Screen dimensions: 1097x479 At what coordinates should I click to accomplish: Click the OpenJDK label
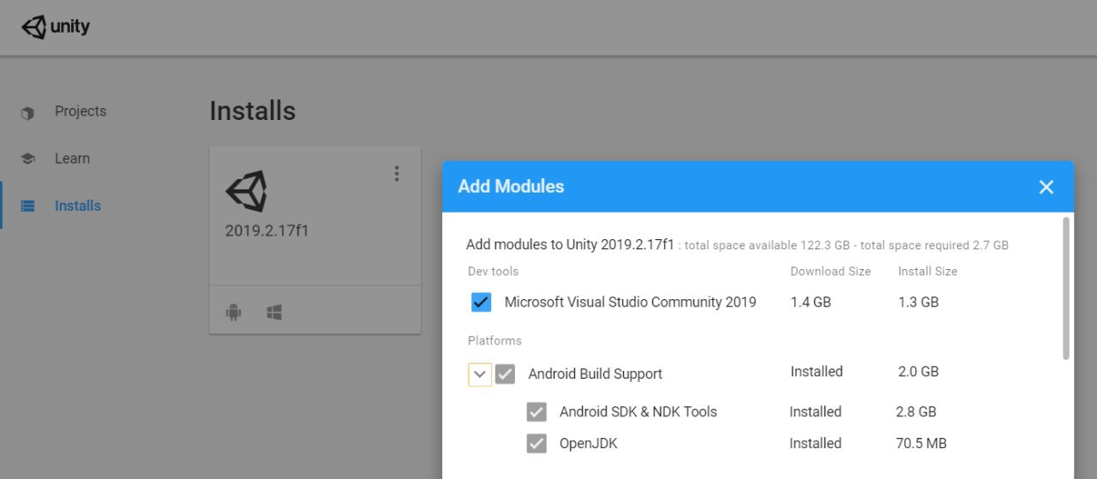[588, 444]
